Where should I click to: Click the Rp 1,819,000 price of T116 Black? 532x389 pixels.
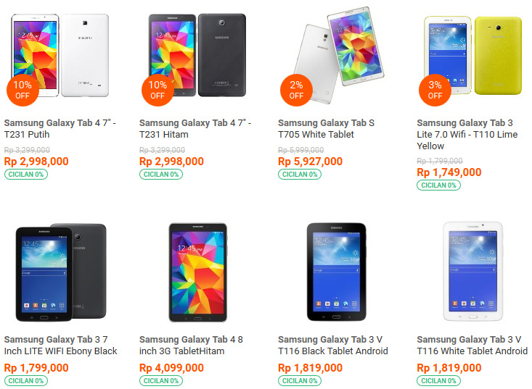310,368
